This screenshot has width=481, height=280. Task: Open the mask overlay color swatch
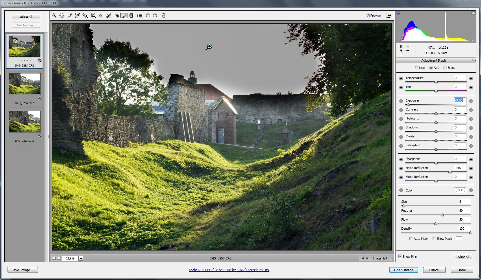459,238
